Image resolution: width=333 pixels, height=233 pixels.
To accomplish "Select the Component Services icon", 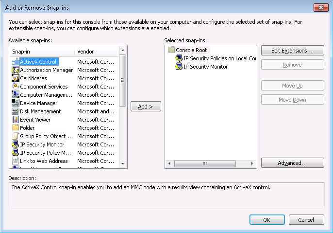I will coord(15,87).
